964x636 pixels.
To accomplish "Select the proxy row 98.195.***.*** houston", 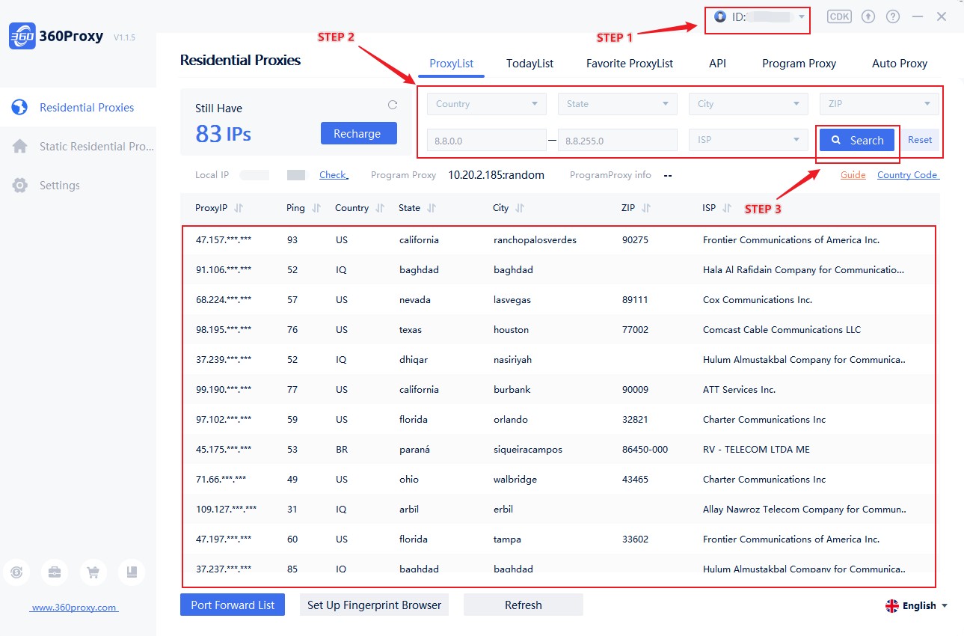I will (559, 330).
